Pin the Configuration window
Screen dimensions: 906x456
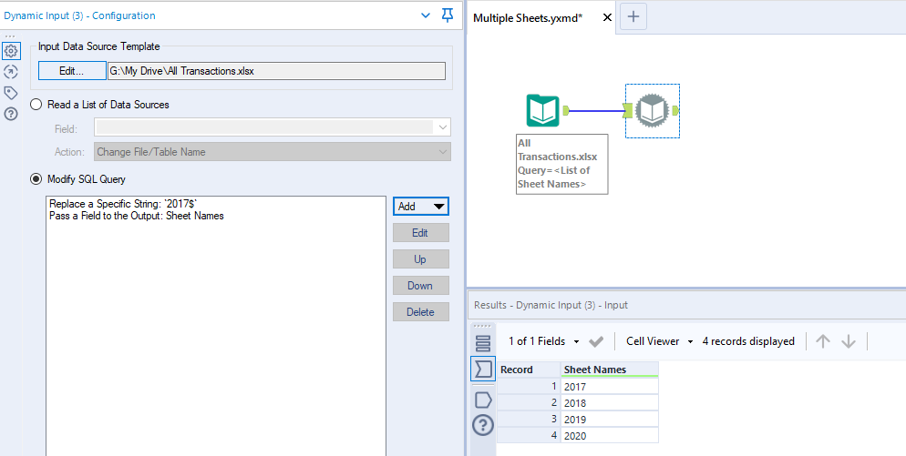pos(447,15)
